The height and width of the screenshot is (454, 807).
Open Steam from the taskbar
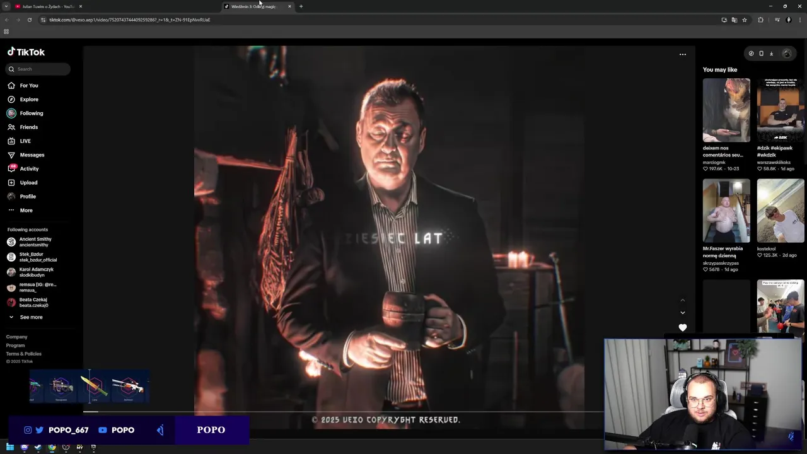[x=38, y=447]
